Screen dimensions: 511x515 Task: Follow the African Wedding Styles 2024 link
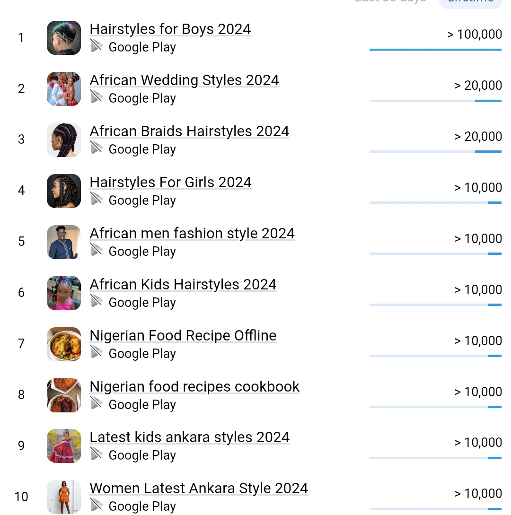pos(185,80)
